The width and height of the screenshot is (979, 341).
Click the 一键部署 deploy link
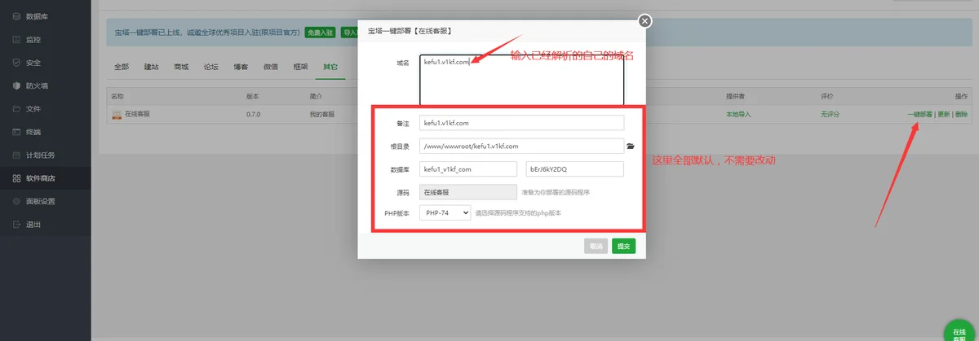919,115
